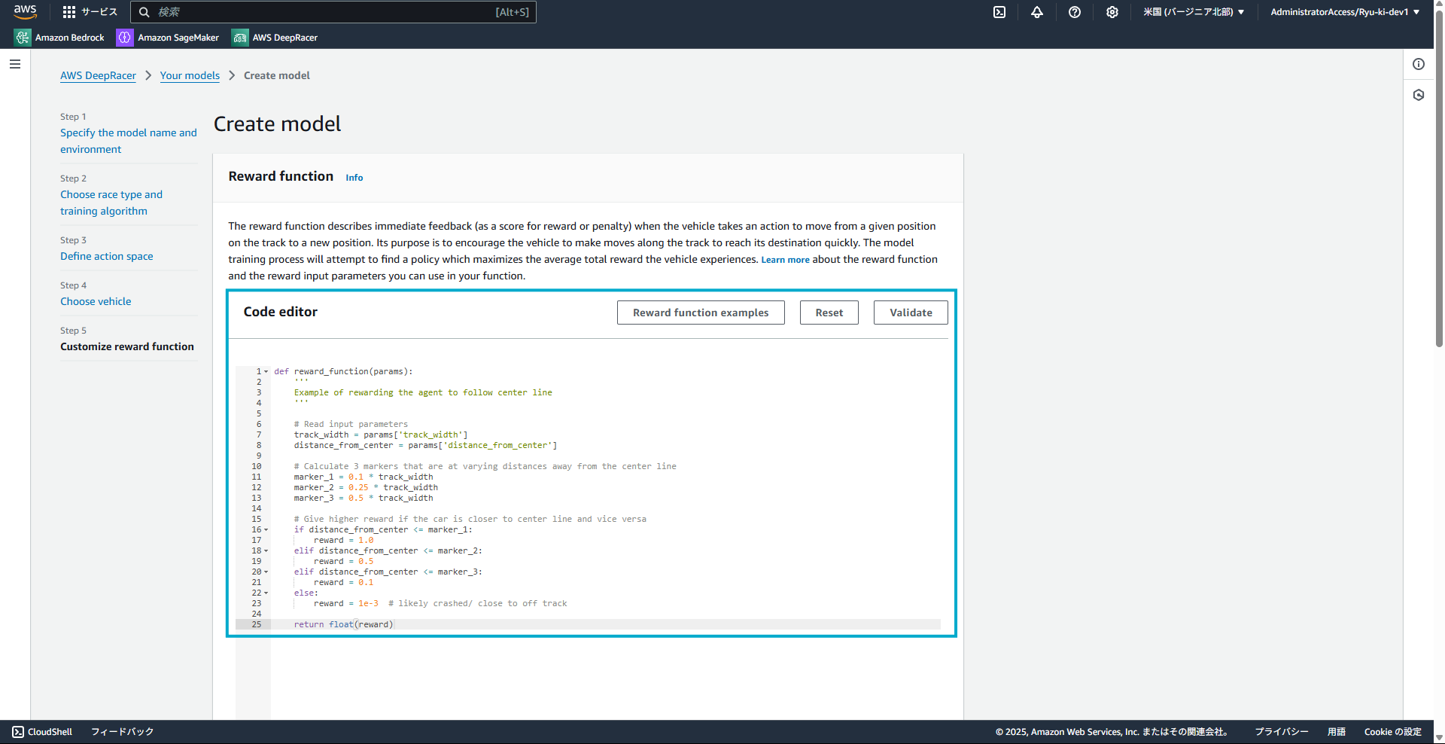Screen dimensions: 1445x744
Task: Open Reward function examples
Action: pos(701,313)
